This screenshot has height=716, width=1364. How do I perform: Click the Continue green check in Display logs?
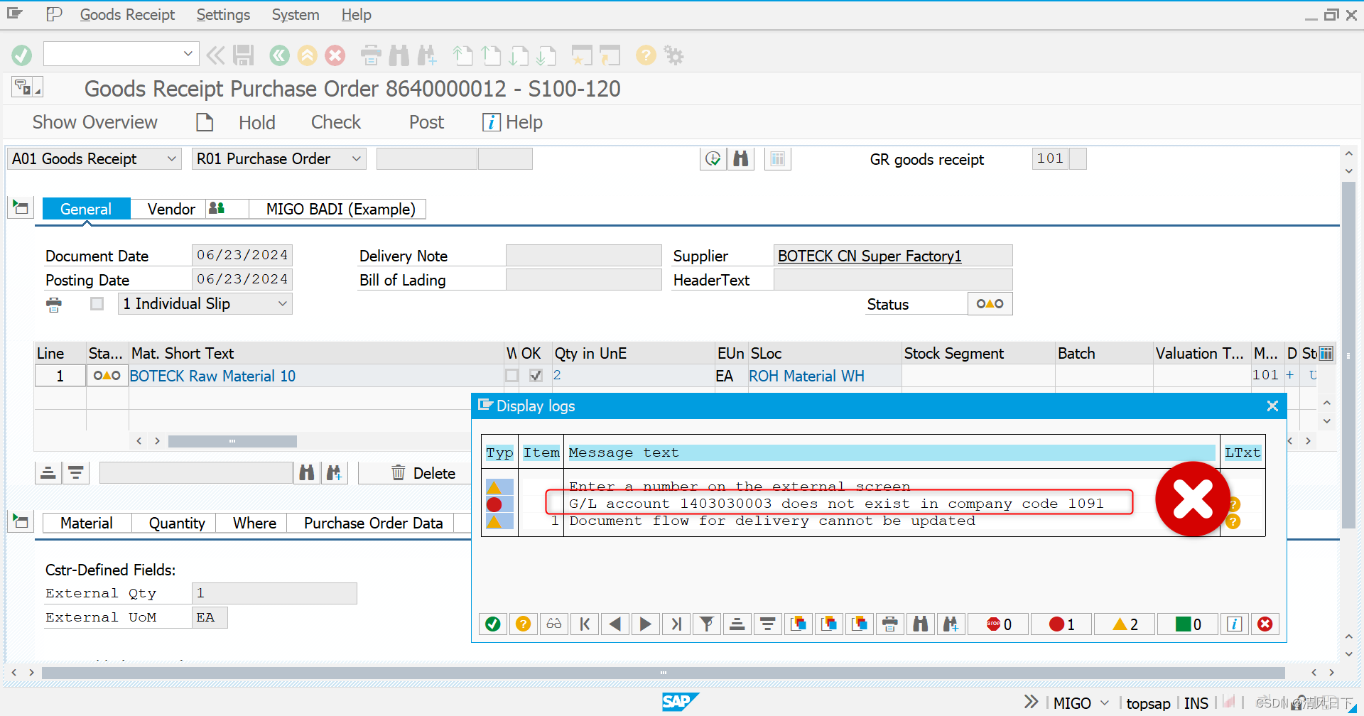click(492, 624)
